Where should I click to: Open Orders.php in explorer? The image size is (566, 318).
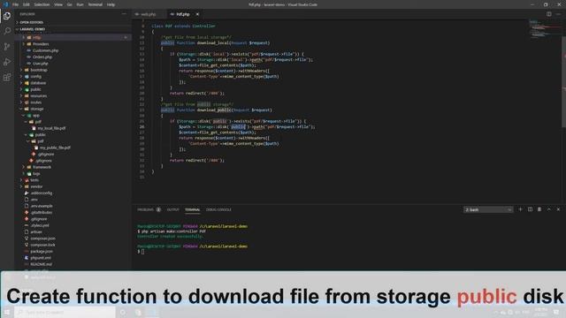pyautogui.click(x=42, y=57)
